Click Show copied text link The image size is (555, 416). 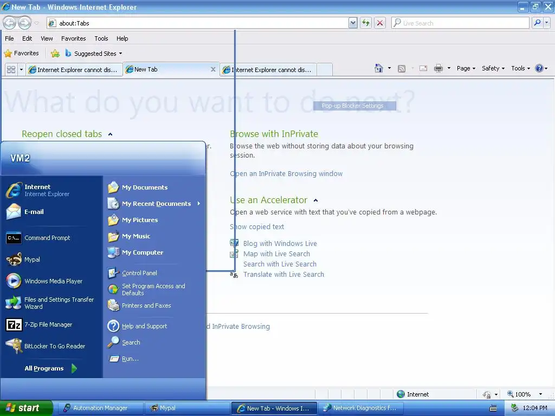257,227
